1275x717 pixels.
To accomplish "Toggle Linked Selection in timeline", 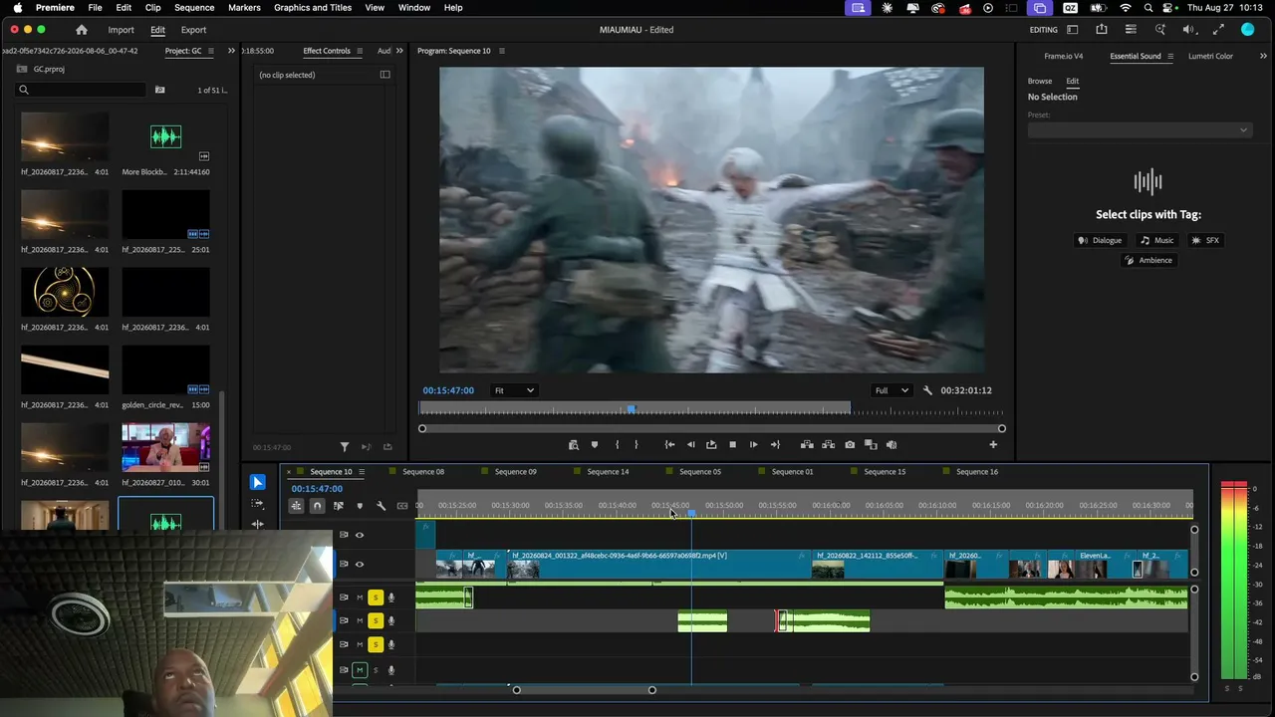I will [x=339, y=506].
